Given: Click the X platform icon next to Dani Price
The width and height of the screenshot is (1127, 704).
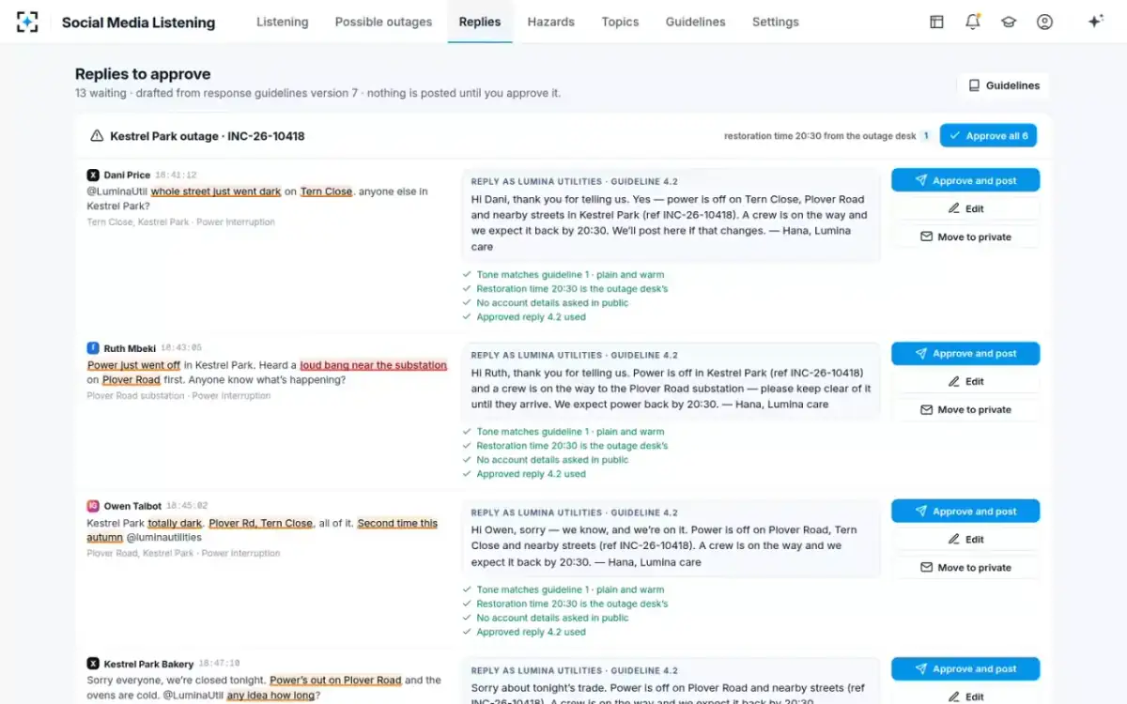Looking at the screenshot, I should tap(93, 175).
